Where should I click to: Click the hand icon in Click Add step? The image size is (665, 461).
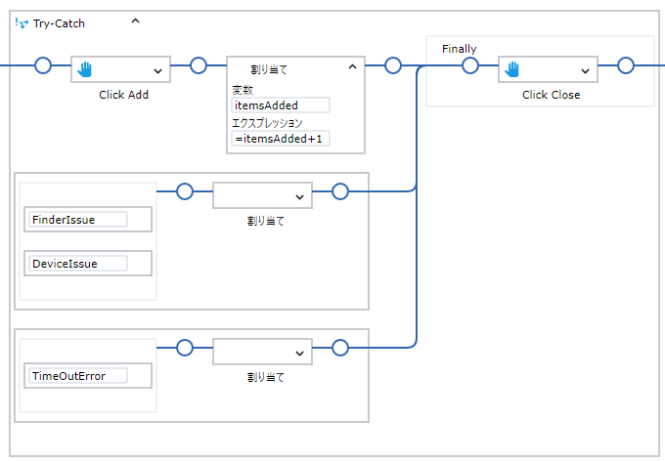click(85, 69)
